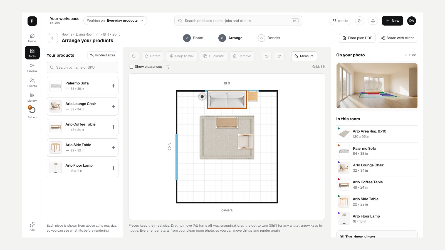Open the Ask assistant icon

[x=32, y=226]
